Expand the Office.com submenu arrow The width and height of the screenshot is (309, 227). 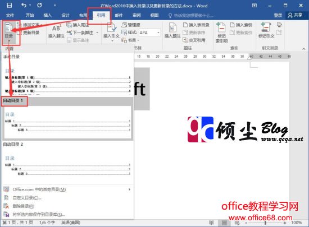tap(129, 189)
